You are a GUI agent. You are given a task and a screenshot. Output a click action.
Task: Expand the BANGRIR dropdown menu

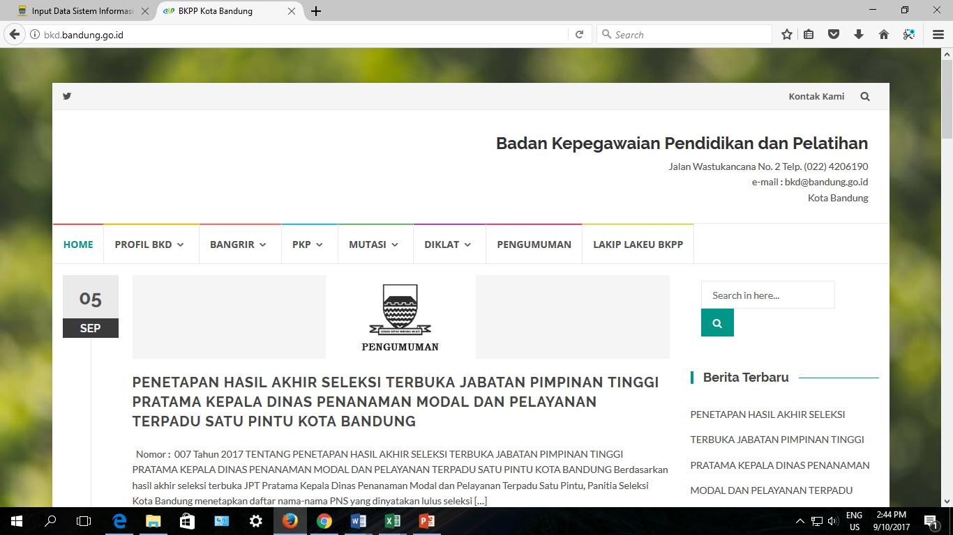[239, 245]
